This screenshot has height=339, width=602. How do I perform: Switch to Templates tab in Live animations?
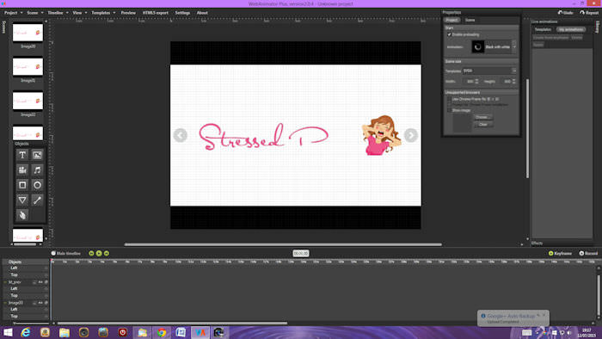point(543,29)
